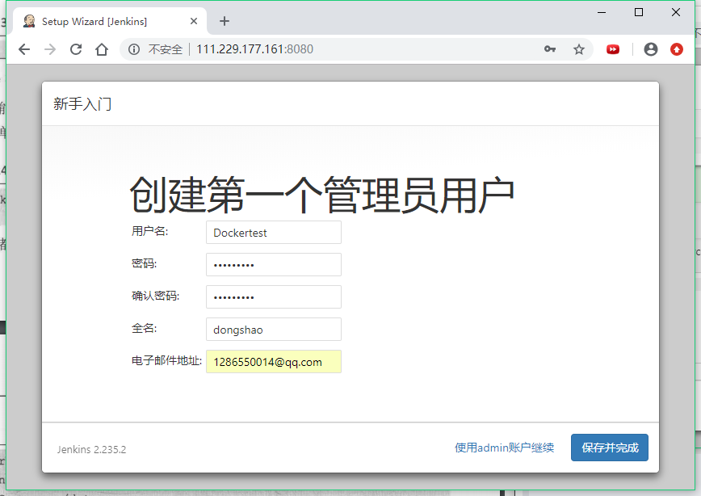Click the username field containing Dockertest
The image size is (701, 496).
pyautogui.click(x=274, y=233)
